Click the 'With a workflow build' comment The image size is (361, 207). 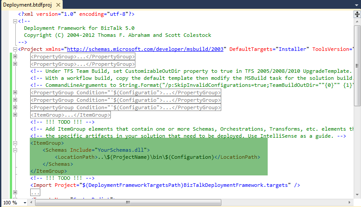191,78
